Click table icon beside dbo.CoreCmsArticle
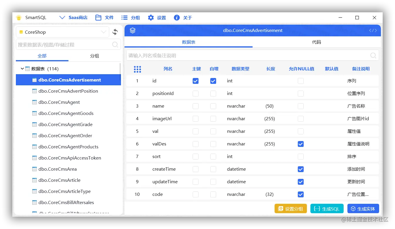395x229 pixels. (34, 180)
